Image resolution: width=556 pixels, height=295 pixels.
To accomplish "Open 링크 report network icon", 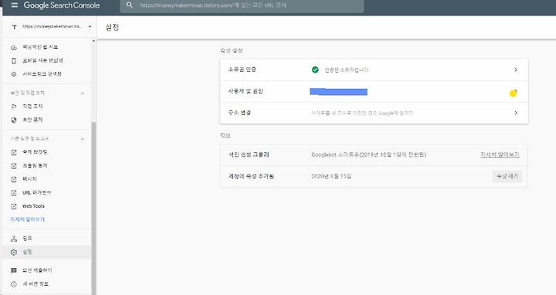I will pyautogui.click(x=14, y=239).
